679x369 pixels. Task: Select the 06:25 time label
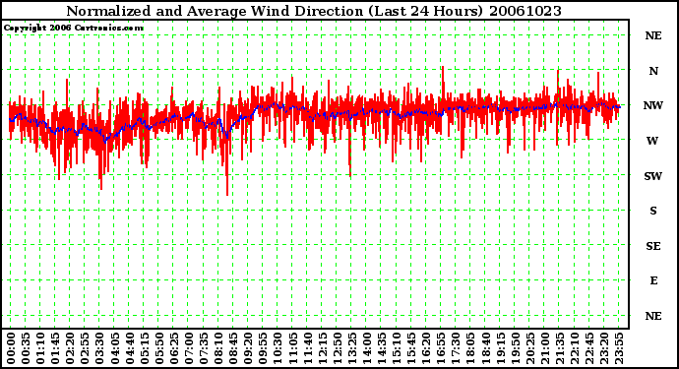[x=173, y=348]
